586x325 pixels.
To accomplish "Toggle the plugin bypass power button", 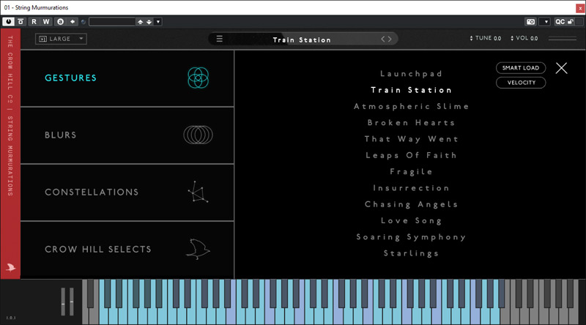I will point(8,21).
